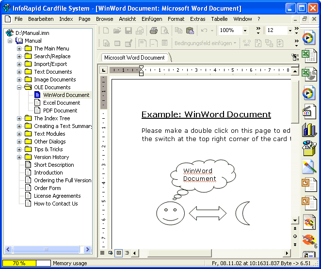Click the Print Preview magnifier icon
The width and height of the screenshot is (321, 269).
coord(164,31)
